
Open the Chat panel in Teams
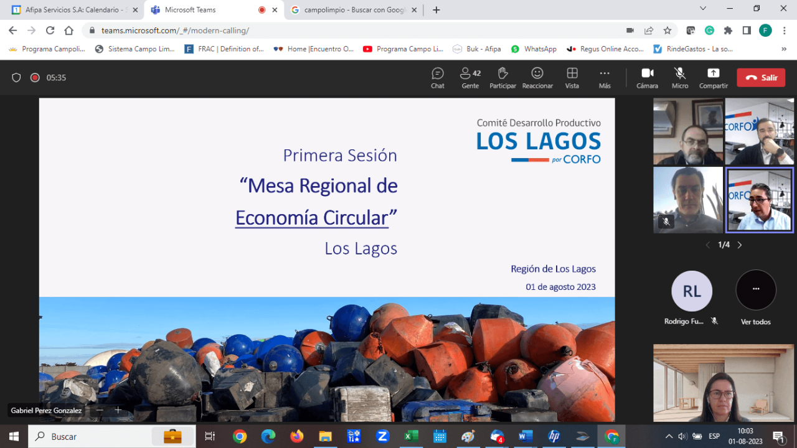click(x=438, y=78)
